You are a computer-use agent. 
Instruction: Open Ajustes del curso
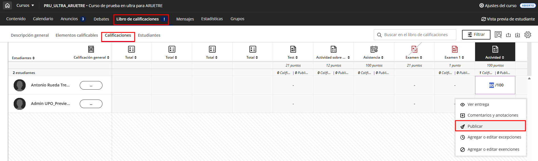click(x=498, y=5)
